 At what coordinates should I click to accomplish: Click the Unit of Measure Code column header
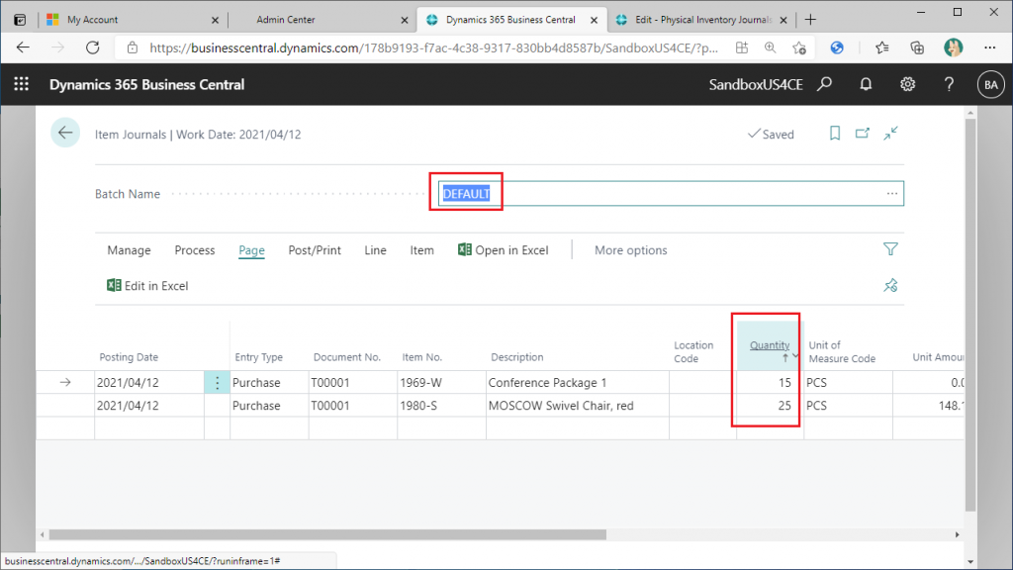tap(842, 351)
